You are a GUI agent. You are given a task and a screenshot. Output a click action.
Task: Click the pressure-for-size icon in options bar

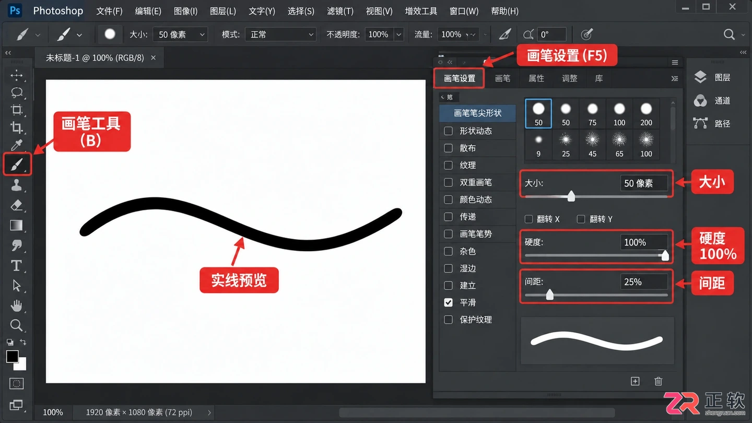click(x=587, y=34)
